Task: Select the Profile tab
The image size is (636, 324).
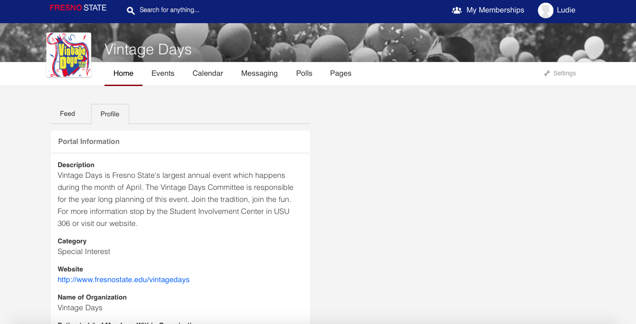Action: click(110, 114)
